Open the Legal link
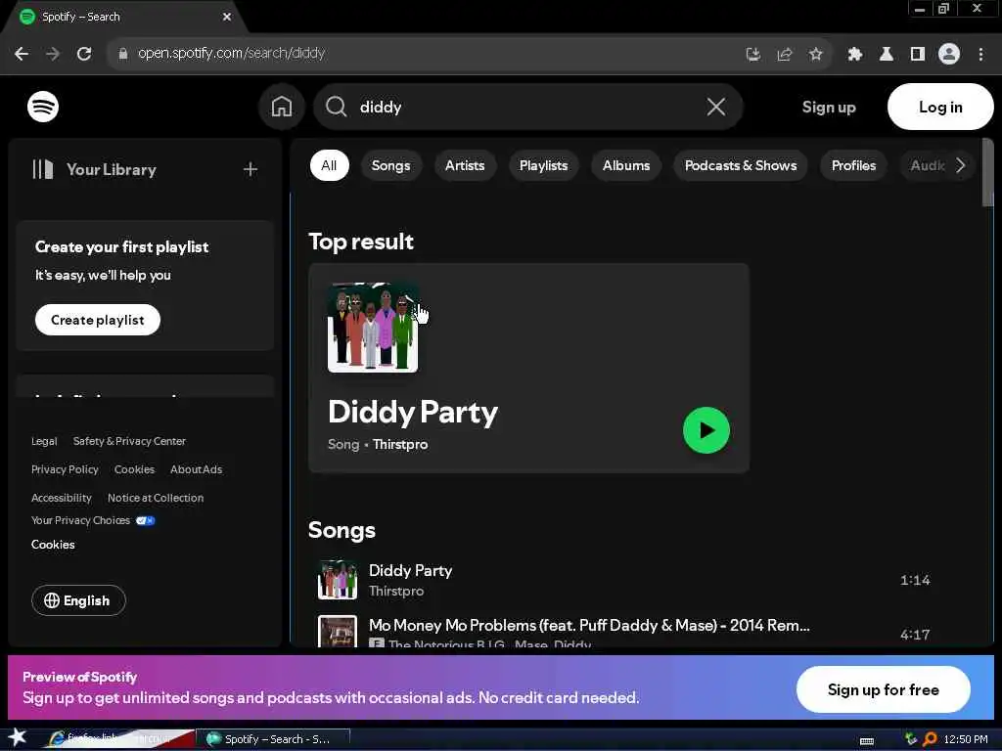Viewport: 1002px width, 751px height. [x=44, y=441]
